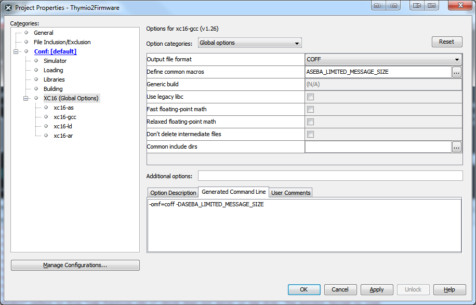The width and height of the screenshot is (476, 305).
Task: Select the Loading category
Action: 53,71
